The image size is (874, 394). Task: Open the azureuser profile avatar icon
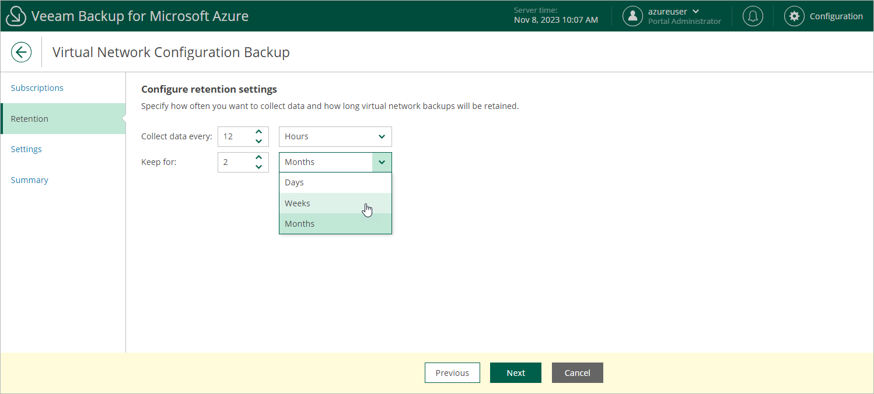632,16
